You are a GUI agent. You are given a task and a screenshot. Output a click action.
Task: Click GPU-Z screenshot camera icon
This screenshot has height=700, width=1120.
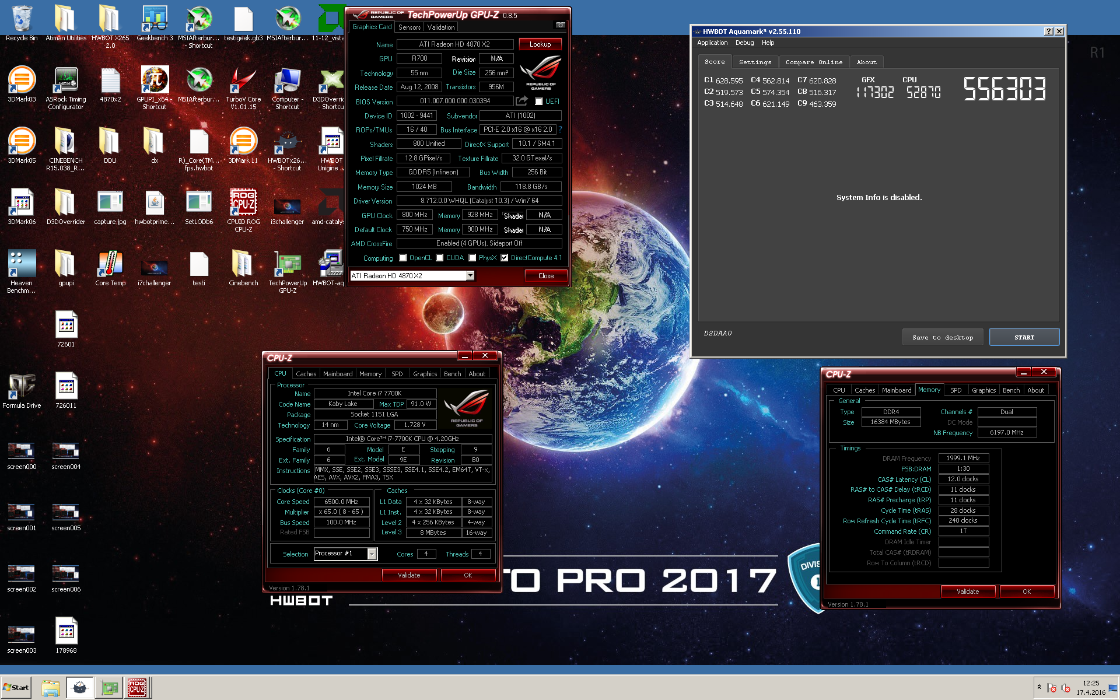[560, 25]
